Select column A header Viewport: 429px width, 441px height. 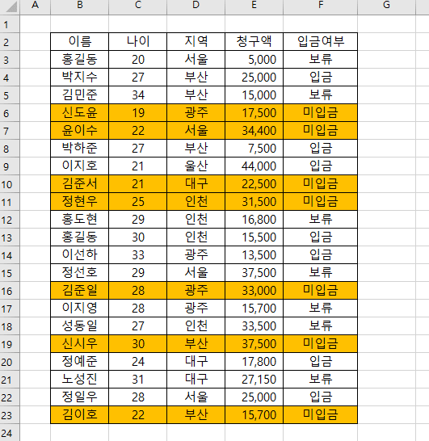36,7
